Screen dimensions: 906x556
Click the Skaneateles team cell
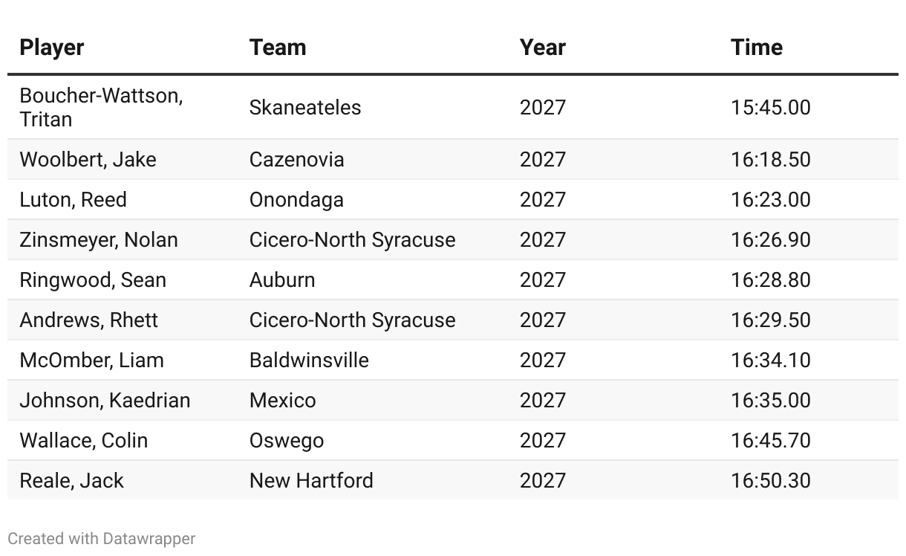[305, 108]
